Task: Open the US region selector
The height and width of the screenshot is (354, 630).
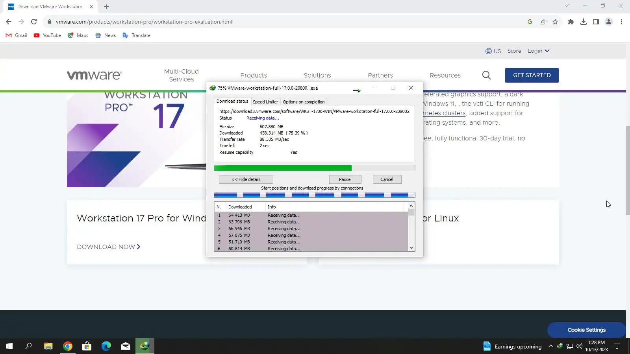Action: coord(493,51)
